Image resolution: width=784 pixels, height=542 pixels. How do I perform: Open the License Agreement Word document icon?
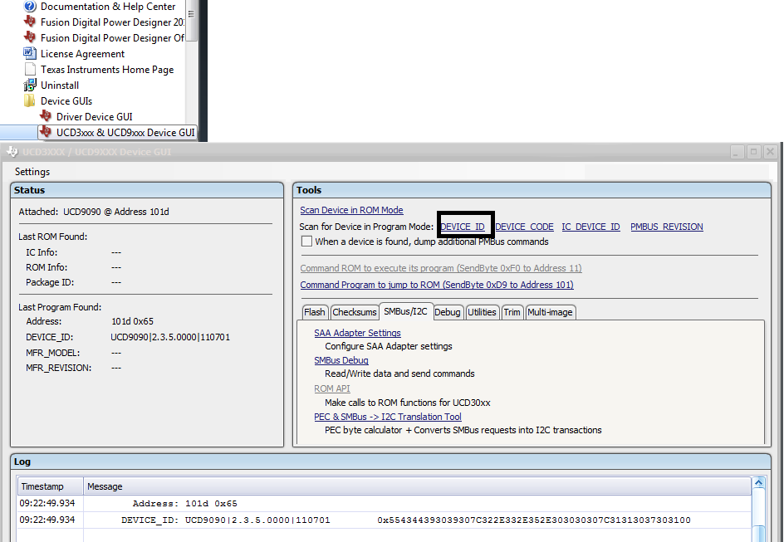[x=30, y=53]
